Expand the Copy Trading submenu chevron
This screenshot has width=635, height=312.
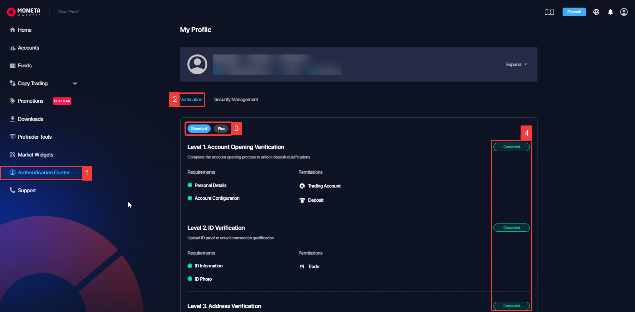coord(75,84)
